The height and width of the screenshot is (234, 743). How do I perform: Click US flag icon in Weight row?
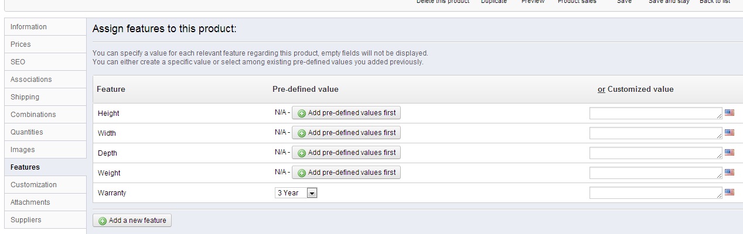coord(730,173)
